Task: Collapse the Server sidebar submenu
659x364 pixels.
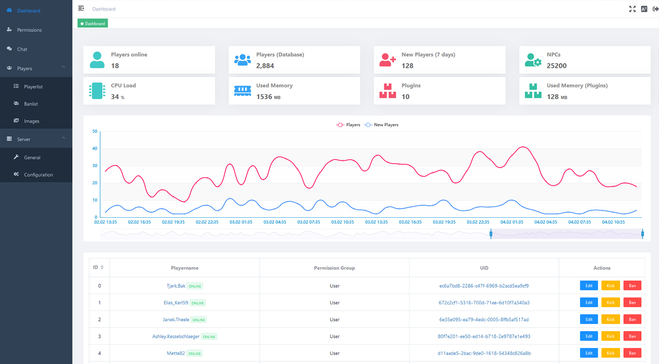Action: pos(63,138)
